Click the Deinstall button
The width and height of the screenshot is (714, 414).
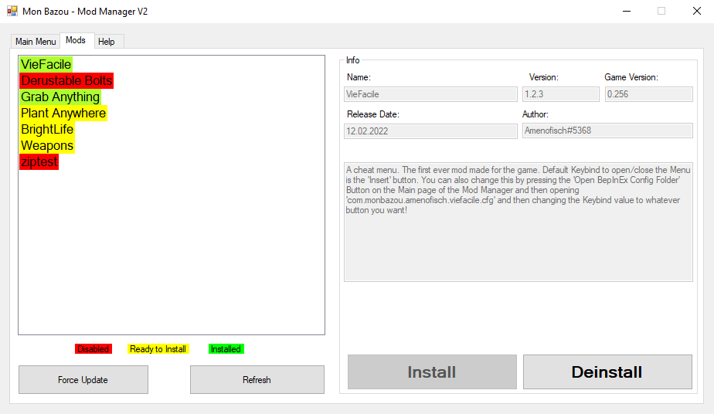[x=607, y=372]
